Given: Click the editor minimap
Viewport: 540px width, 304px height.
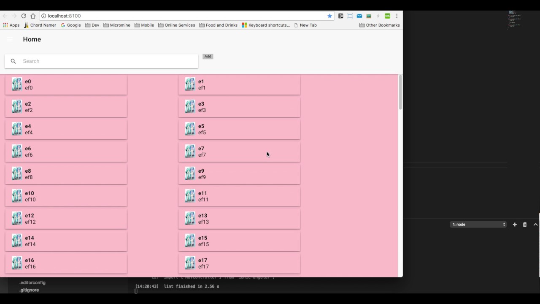Looking at the screenshot, I should pyautogui.click(x=515, y=20).
